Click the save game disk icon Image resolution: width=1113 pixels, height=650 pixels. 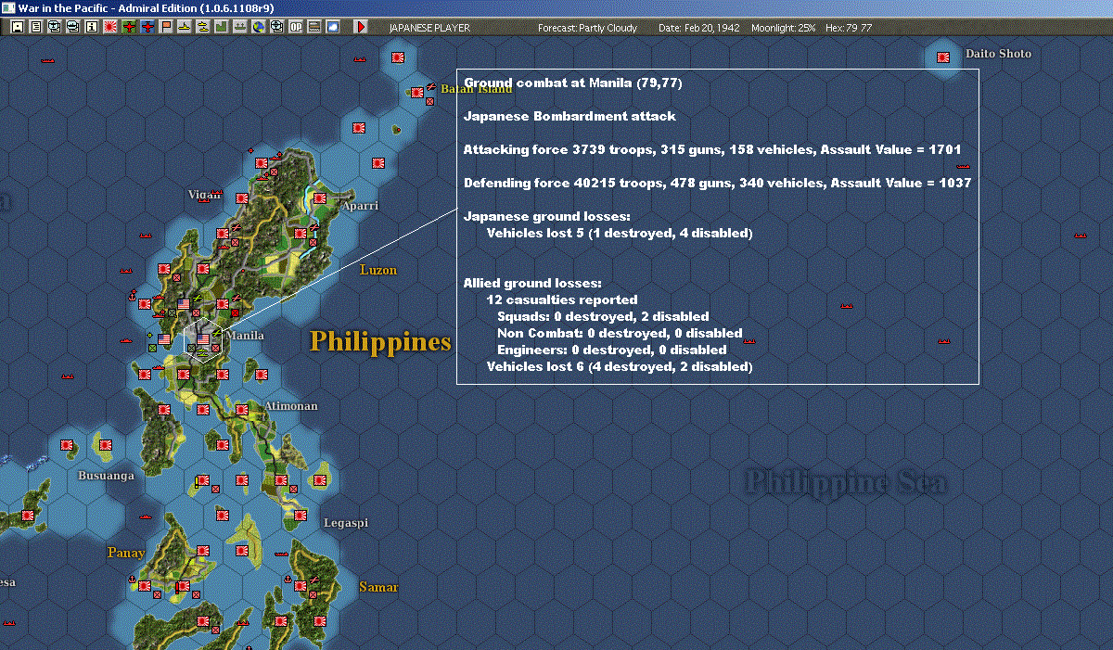17,27
